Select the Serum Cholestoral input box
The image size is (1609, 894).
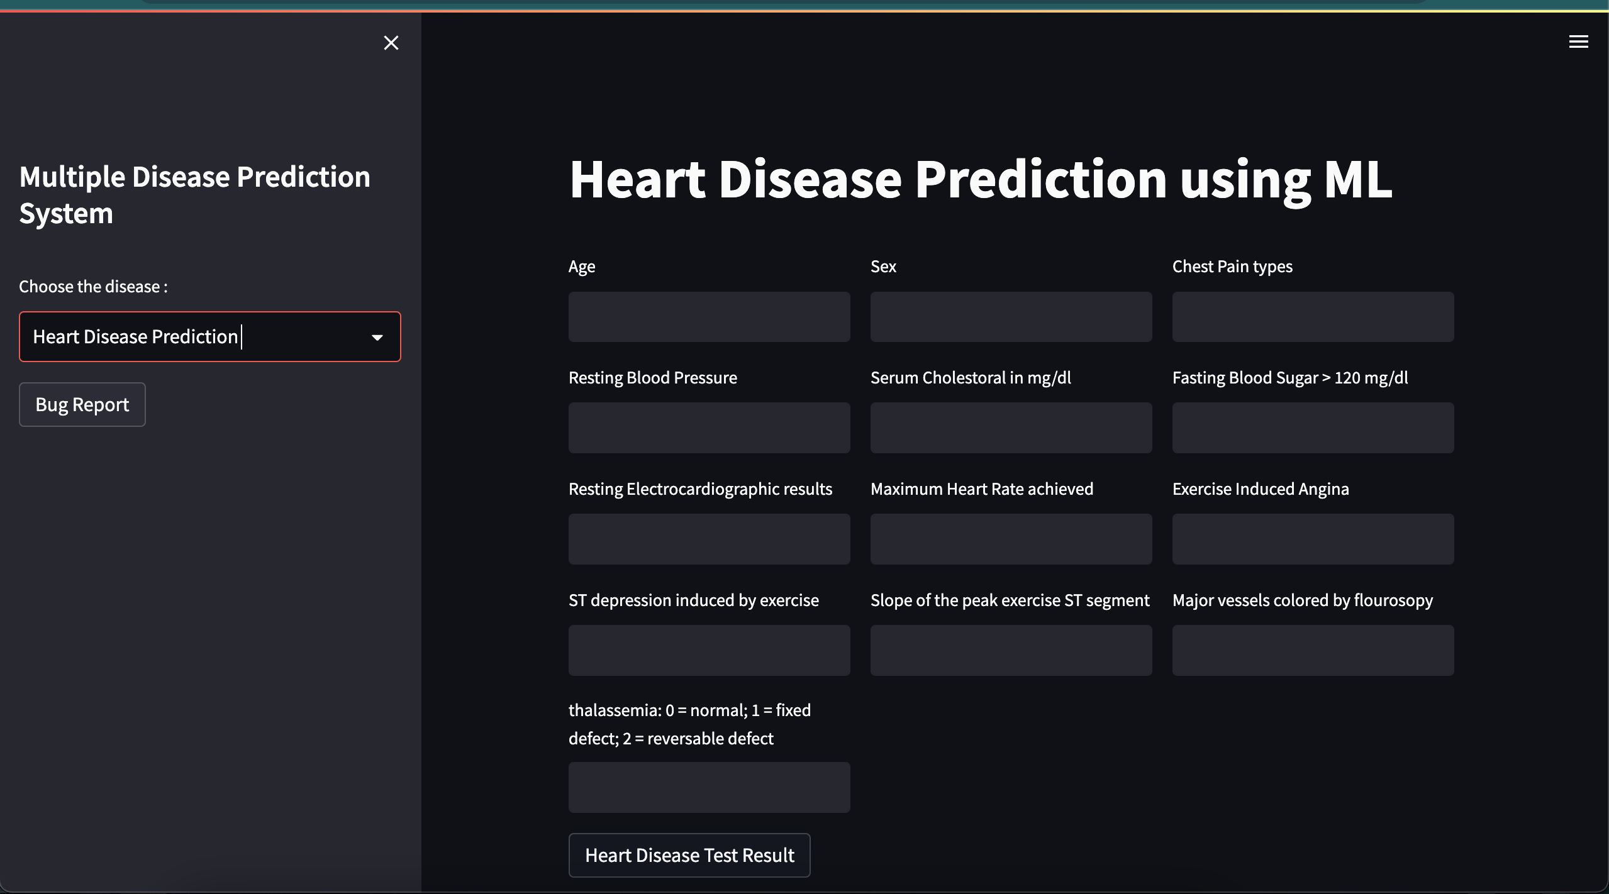click(1010, 428)
